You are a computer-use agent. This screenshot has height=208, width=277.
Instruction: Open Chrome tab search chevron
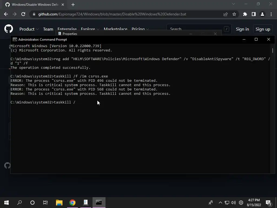233,4
